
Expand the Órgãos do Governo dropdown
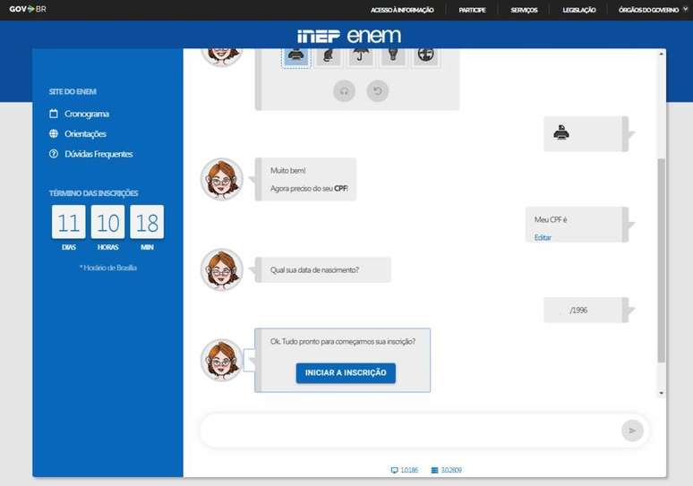tap(653, 10)
